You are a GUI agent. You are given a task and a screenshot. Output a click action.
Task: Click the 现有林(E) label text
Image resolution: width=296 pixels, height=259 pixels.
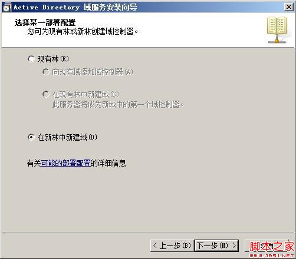click(53, 59)
